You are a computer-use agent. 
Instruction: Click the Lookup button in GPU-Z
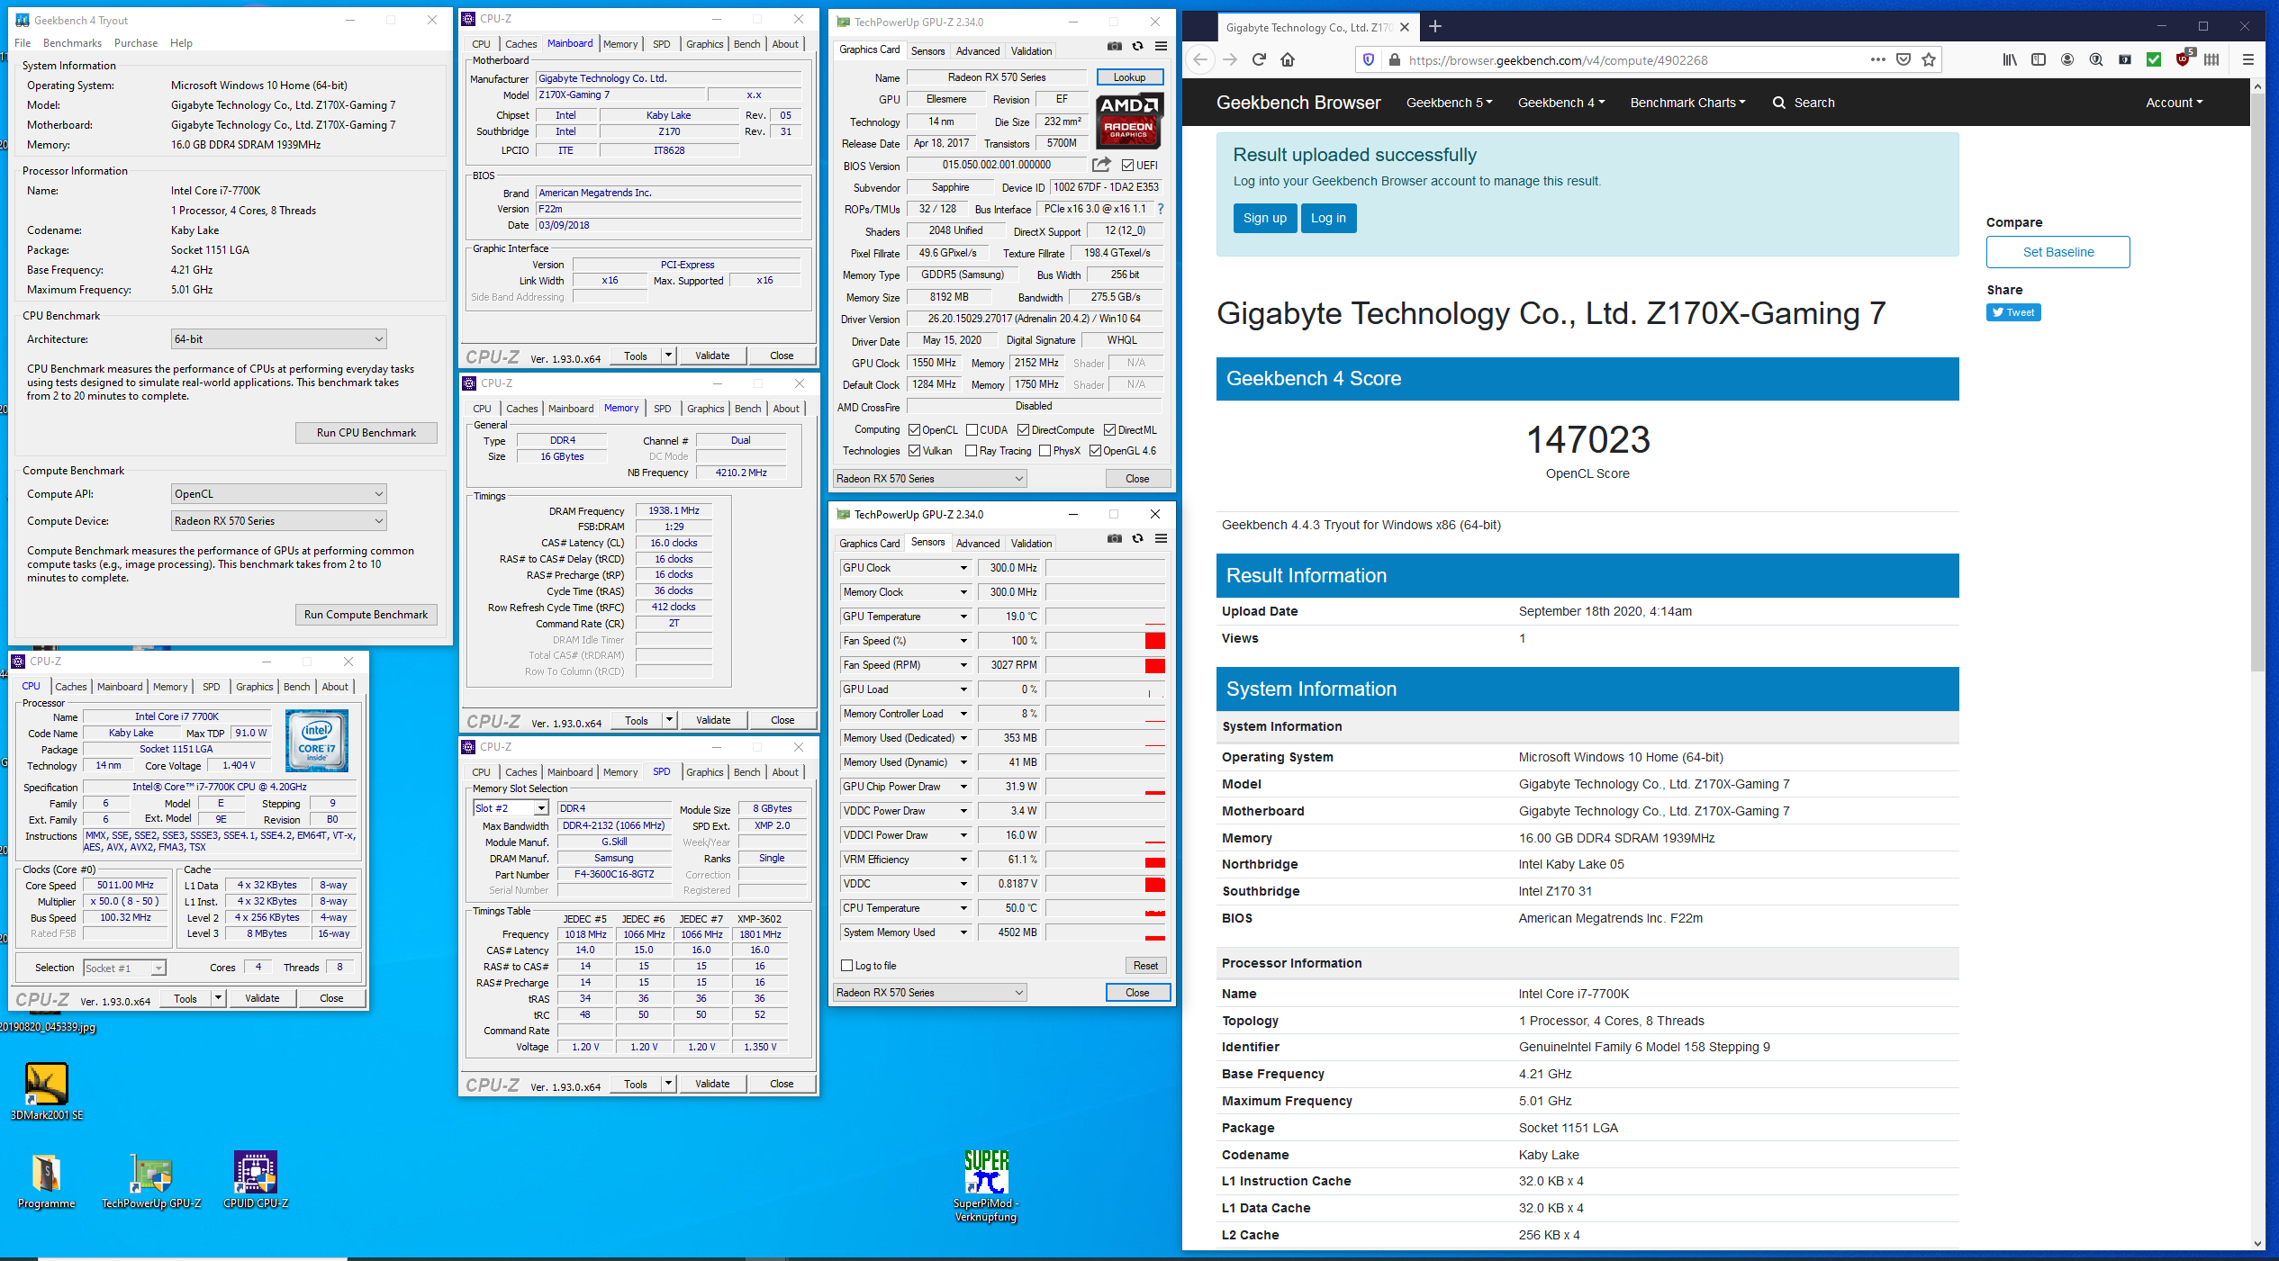pyautogui.click(x=1129, y=77)
